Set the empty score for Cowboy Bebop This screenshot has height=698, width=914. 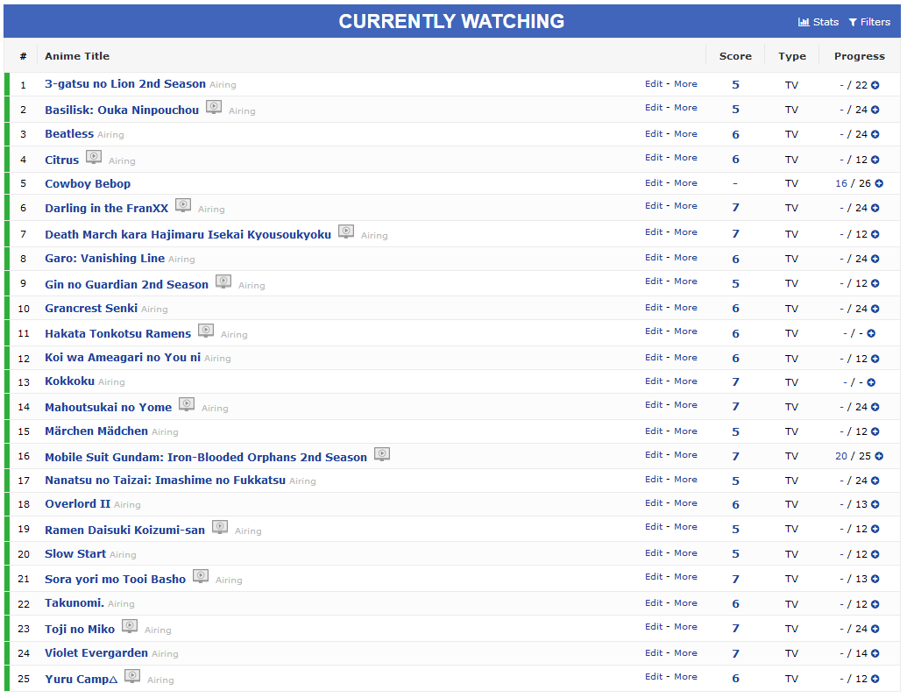(x=735, y=183)
